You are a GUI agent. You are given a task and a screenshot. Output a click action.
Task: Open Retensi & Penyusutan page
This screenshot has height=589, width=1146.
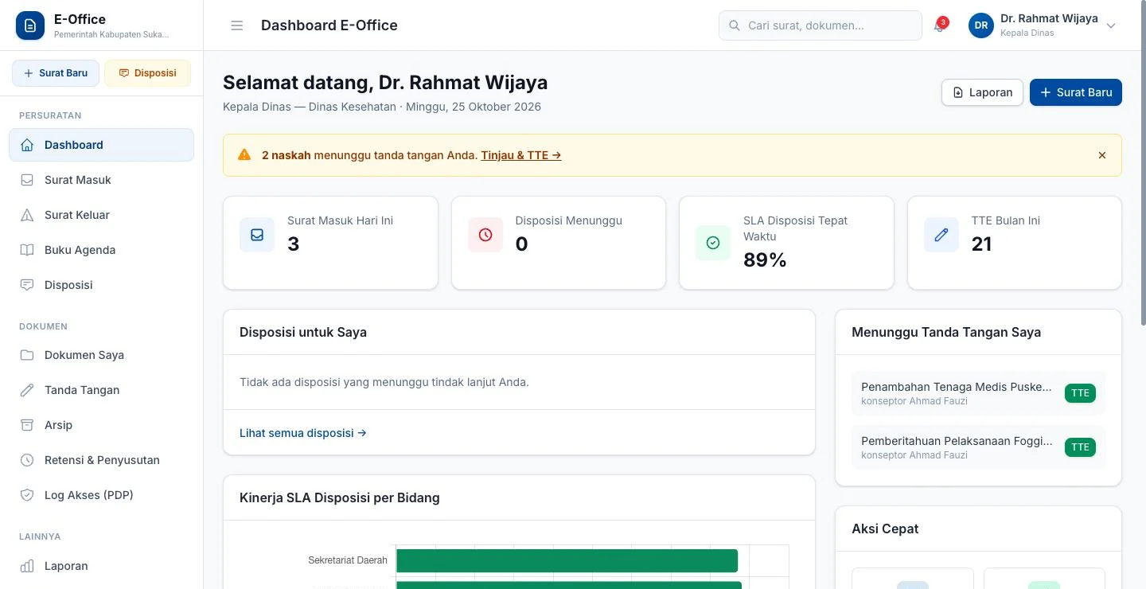pos(101,460)
